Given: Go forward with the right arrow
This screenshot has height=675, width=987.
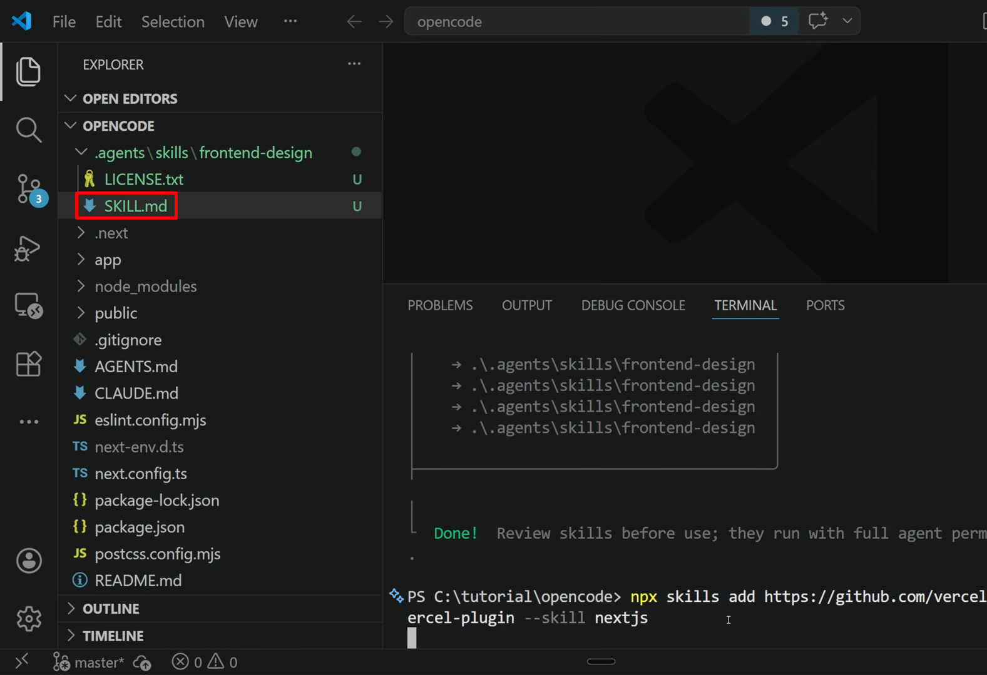Looking at the screenshot, I should pos(386,21).
